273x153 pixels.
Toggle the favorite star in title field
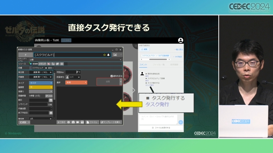[x=105, y=55]
